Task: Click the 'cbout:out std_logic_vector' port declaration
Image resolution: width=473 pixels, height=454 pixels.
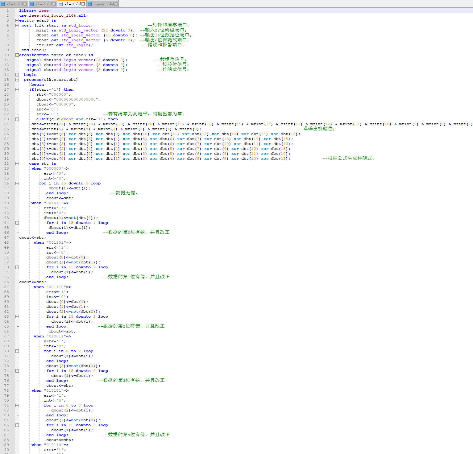Action: (x=85, y=40)
